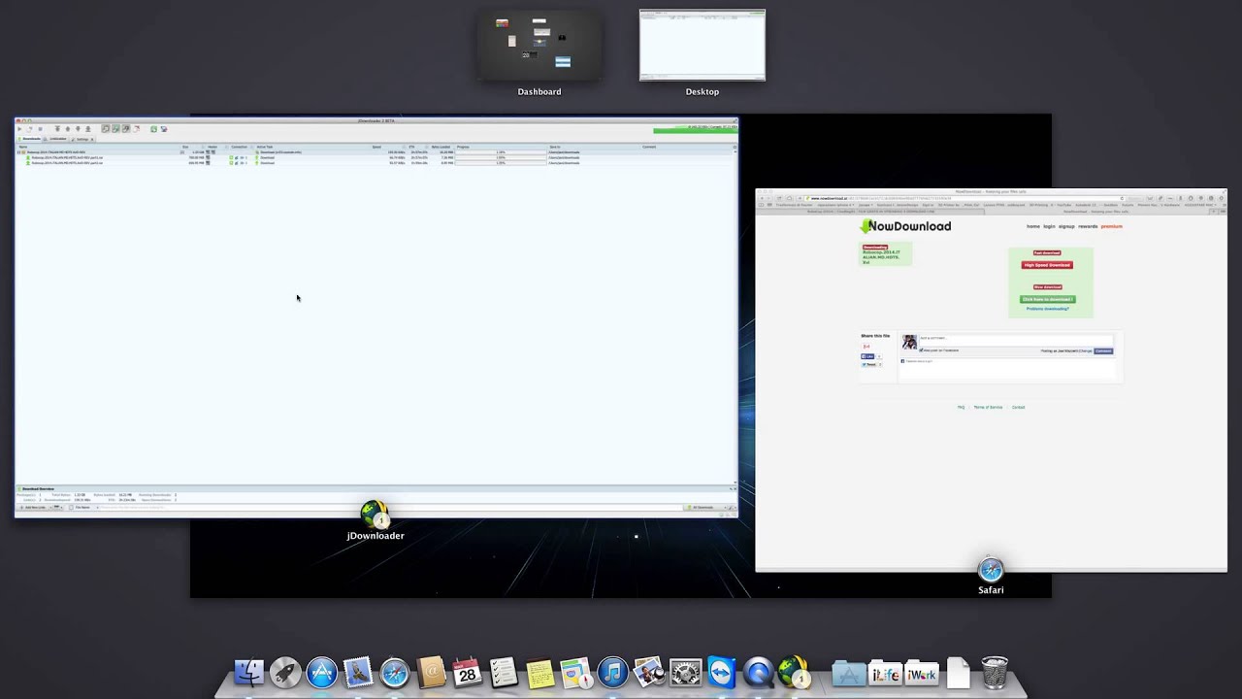
Task: Stop downloads in JDownloader toolbar
Action: tap(40, 129)
